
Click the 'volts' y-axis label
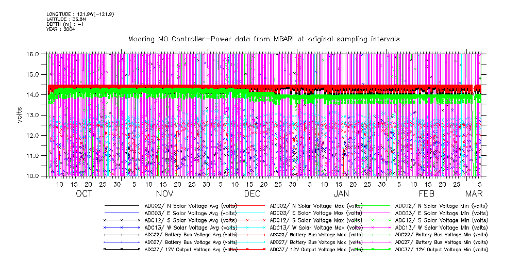[x=20, y=115]
